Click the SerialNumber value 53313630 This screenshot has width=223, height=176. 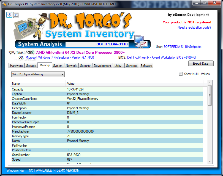(x=74, y=155)
